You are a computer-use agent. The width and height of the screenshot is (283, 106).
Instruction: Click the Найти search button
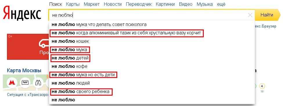(x=268, y=15)
